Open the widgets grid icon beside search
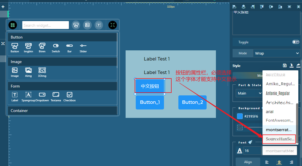This screenshot has height=166, width=302. point(13,25)
